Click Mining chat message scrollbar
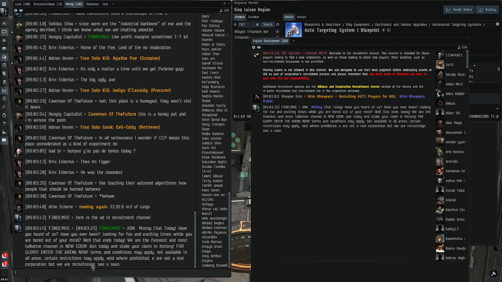 click(195, 240)
